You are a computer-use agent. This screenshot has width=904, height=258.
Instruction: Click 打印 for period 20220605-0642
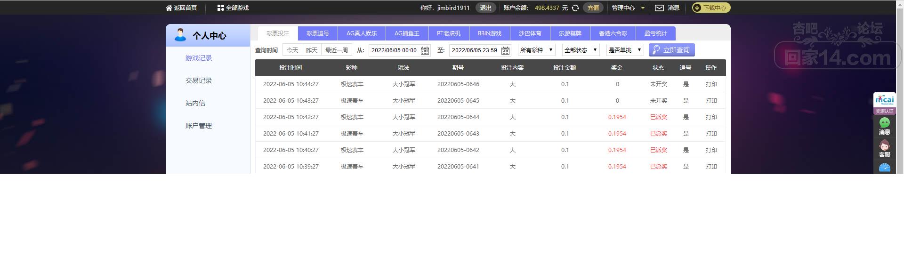(x=711, y=150)
